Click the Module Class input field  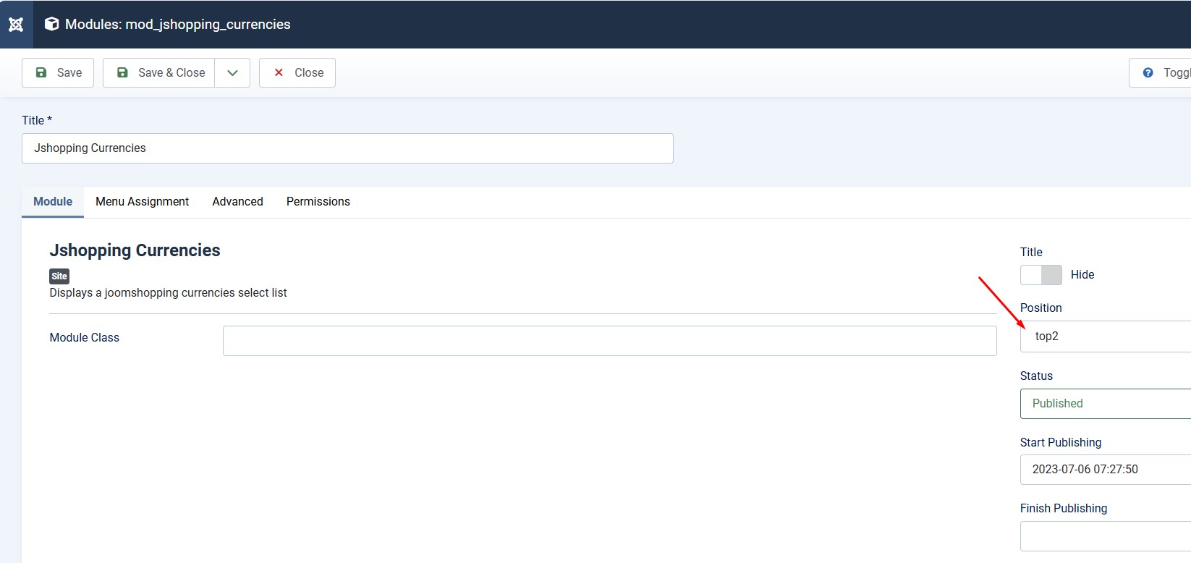coord(609,341)
